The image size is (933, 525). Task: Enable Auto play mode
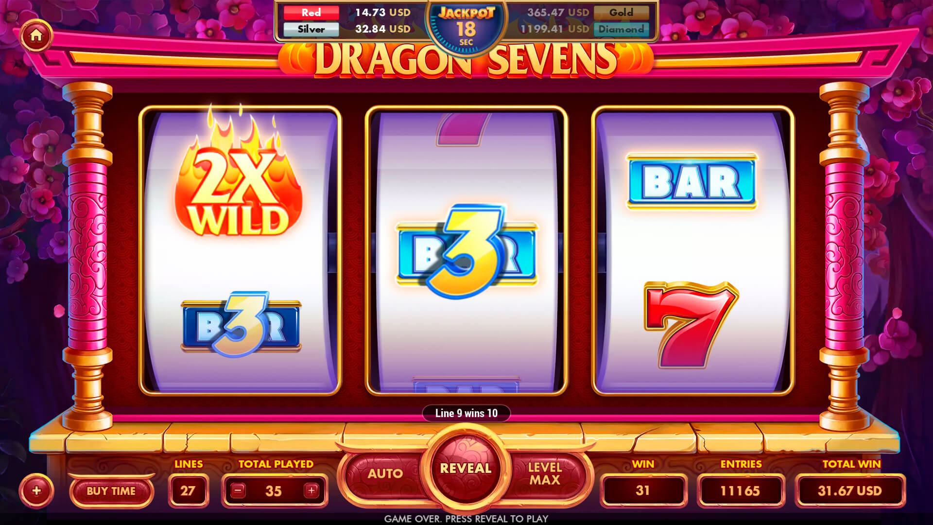pyautogui.click(x=385, y=473)
